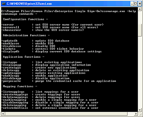Click the '-tickets' command text
143x117 pixels.
[x=8, y=49]
